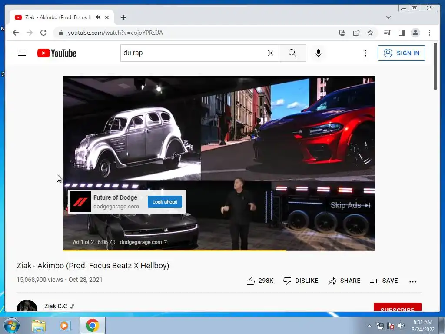
Task: Click the Ziak C.C channel avatar
Action: 27,306
